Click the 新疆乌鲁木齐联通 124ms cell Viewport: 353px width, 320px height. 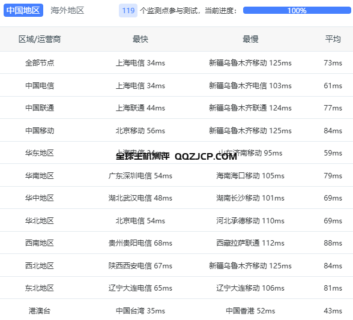(250, 108)
